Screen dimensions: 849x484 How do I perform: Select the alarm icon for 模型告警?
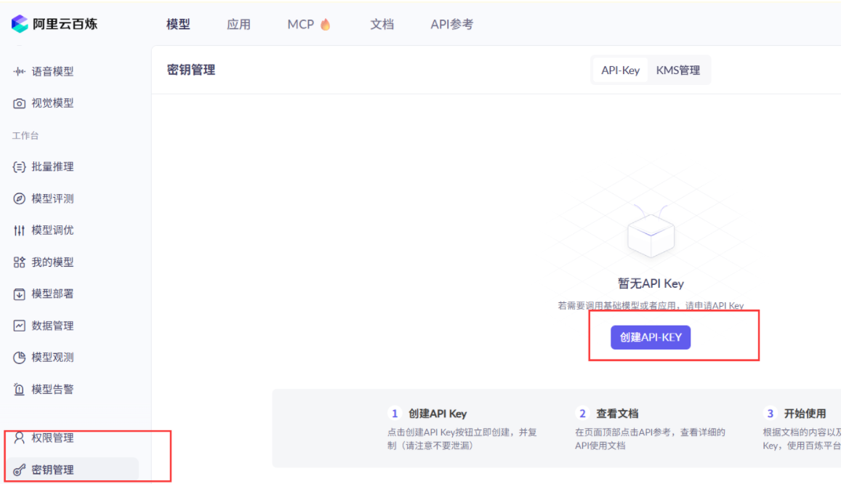[x=20, y=390]
